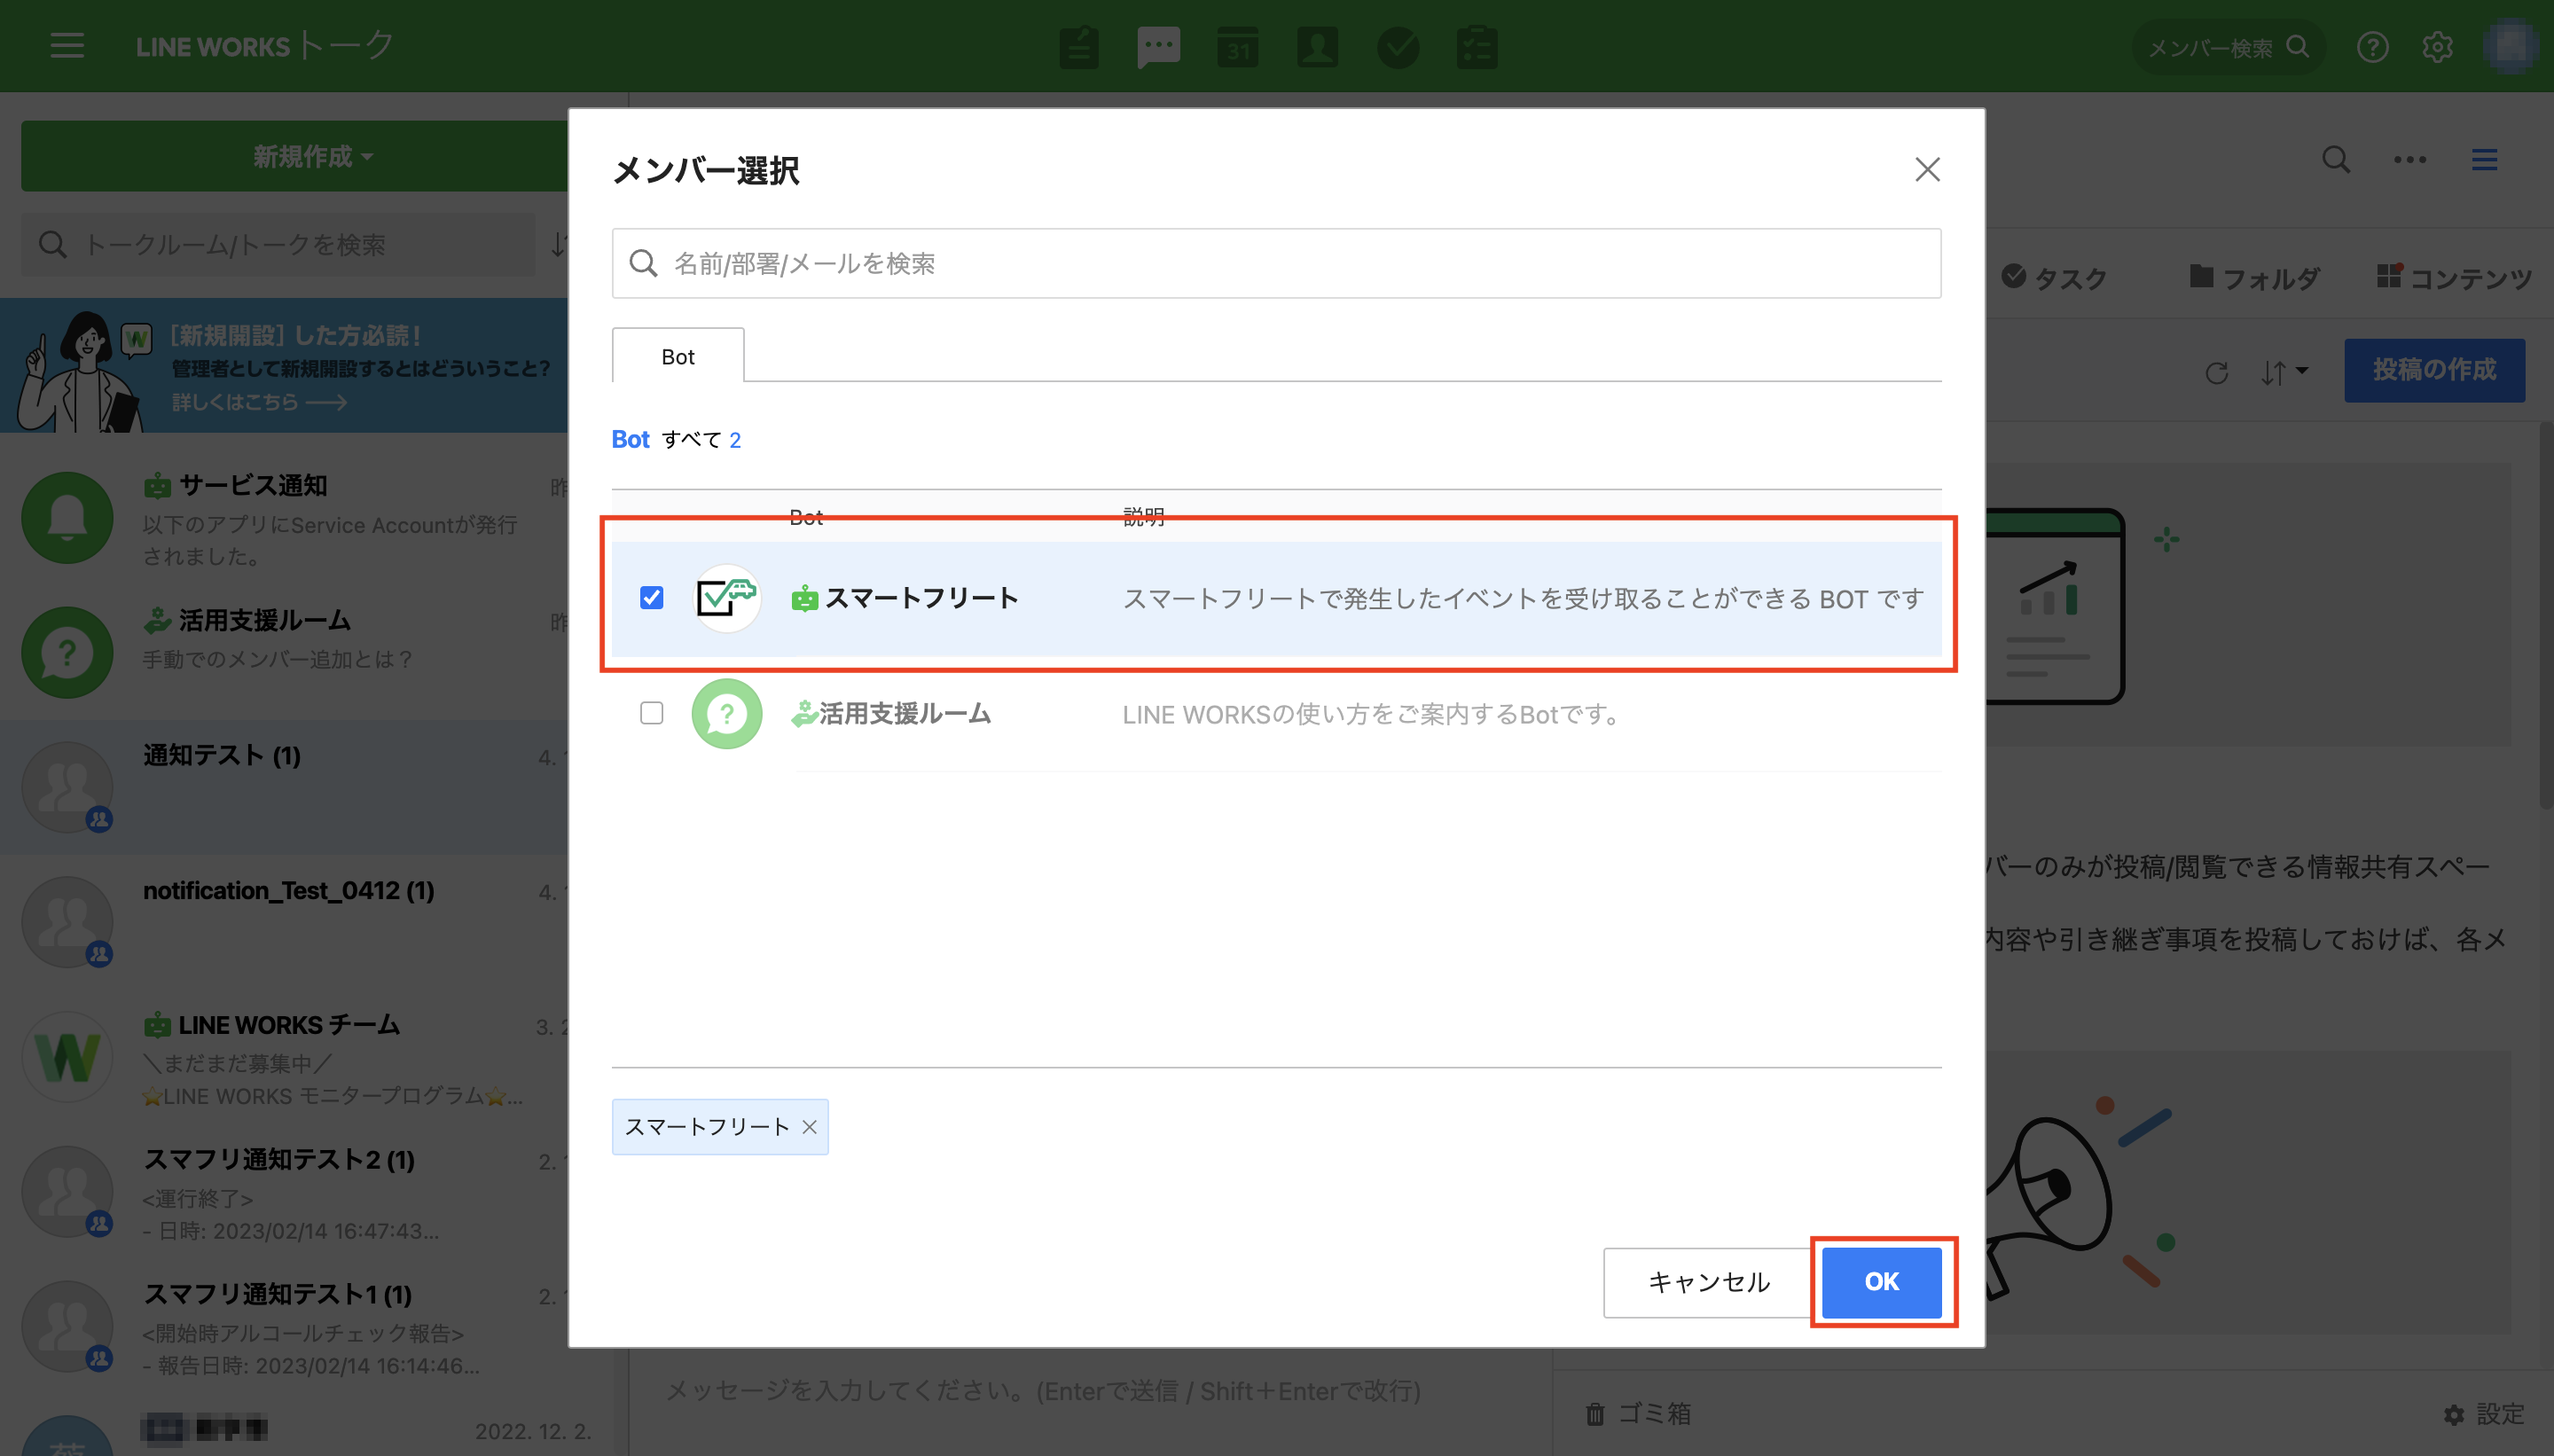2554x1456 pixels.
Task: Open the Talk chat bubble icon in top bar
Action: [1158, 47]
